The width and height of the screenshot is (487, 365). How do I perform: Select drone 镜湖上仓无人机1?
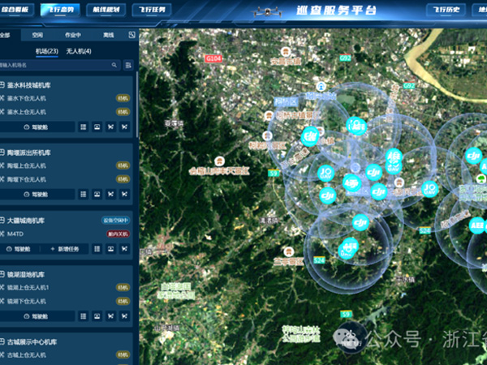[28, 288]
